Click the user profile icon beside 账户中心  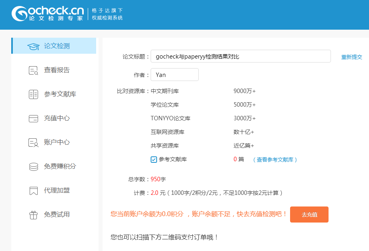click(x=33, y=142)
